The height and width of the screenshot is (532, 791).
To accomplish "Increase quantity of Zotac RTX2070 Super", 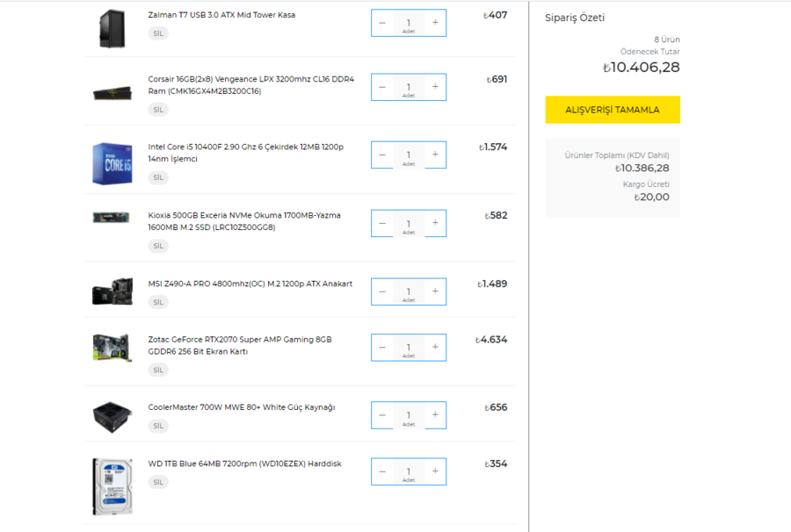I will click(435, 347).
